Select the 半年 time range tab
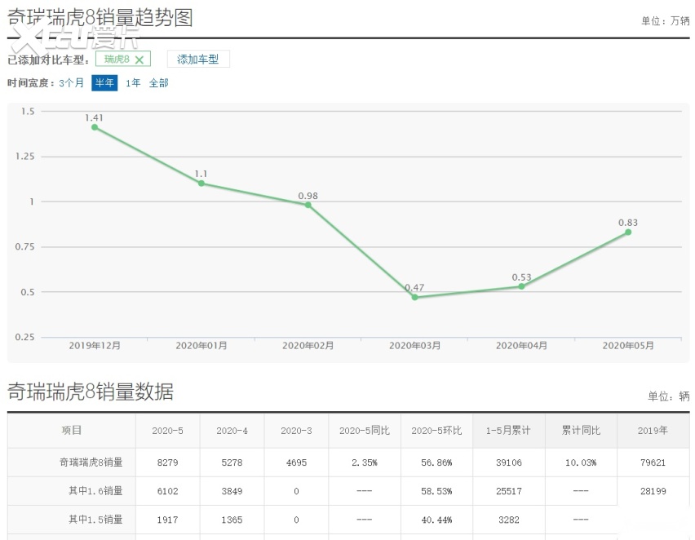The image size is (695, 540). [x=104, y=83]
